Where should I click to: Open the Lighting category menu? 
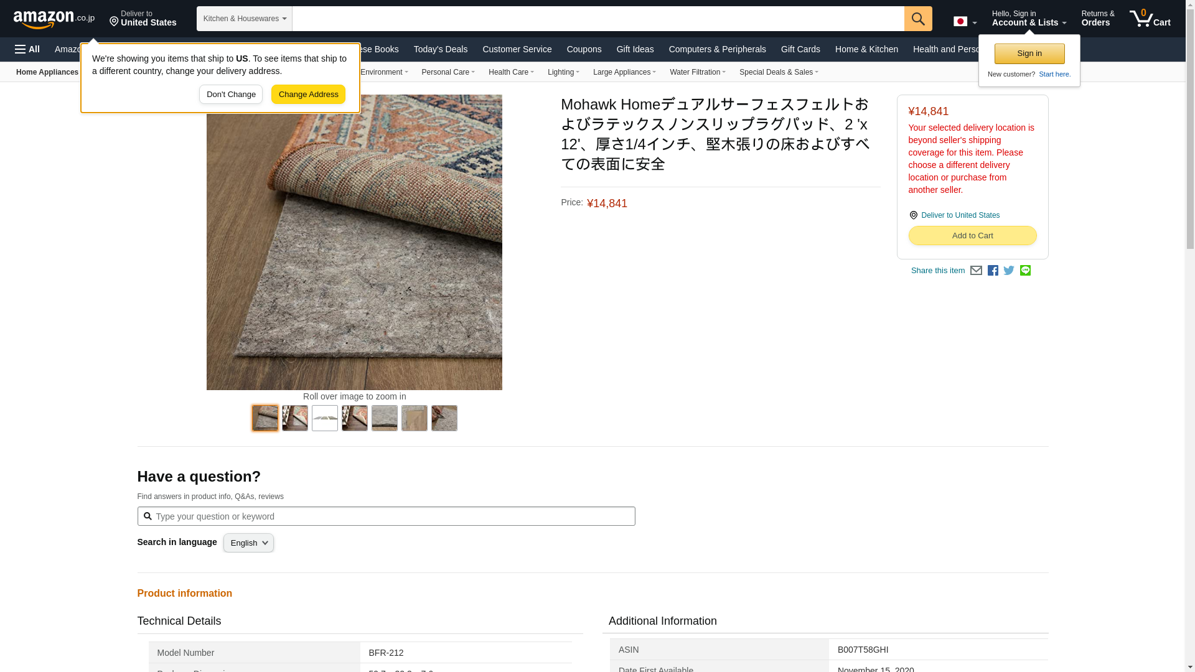pos(563,72)
